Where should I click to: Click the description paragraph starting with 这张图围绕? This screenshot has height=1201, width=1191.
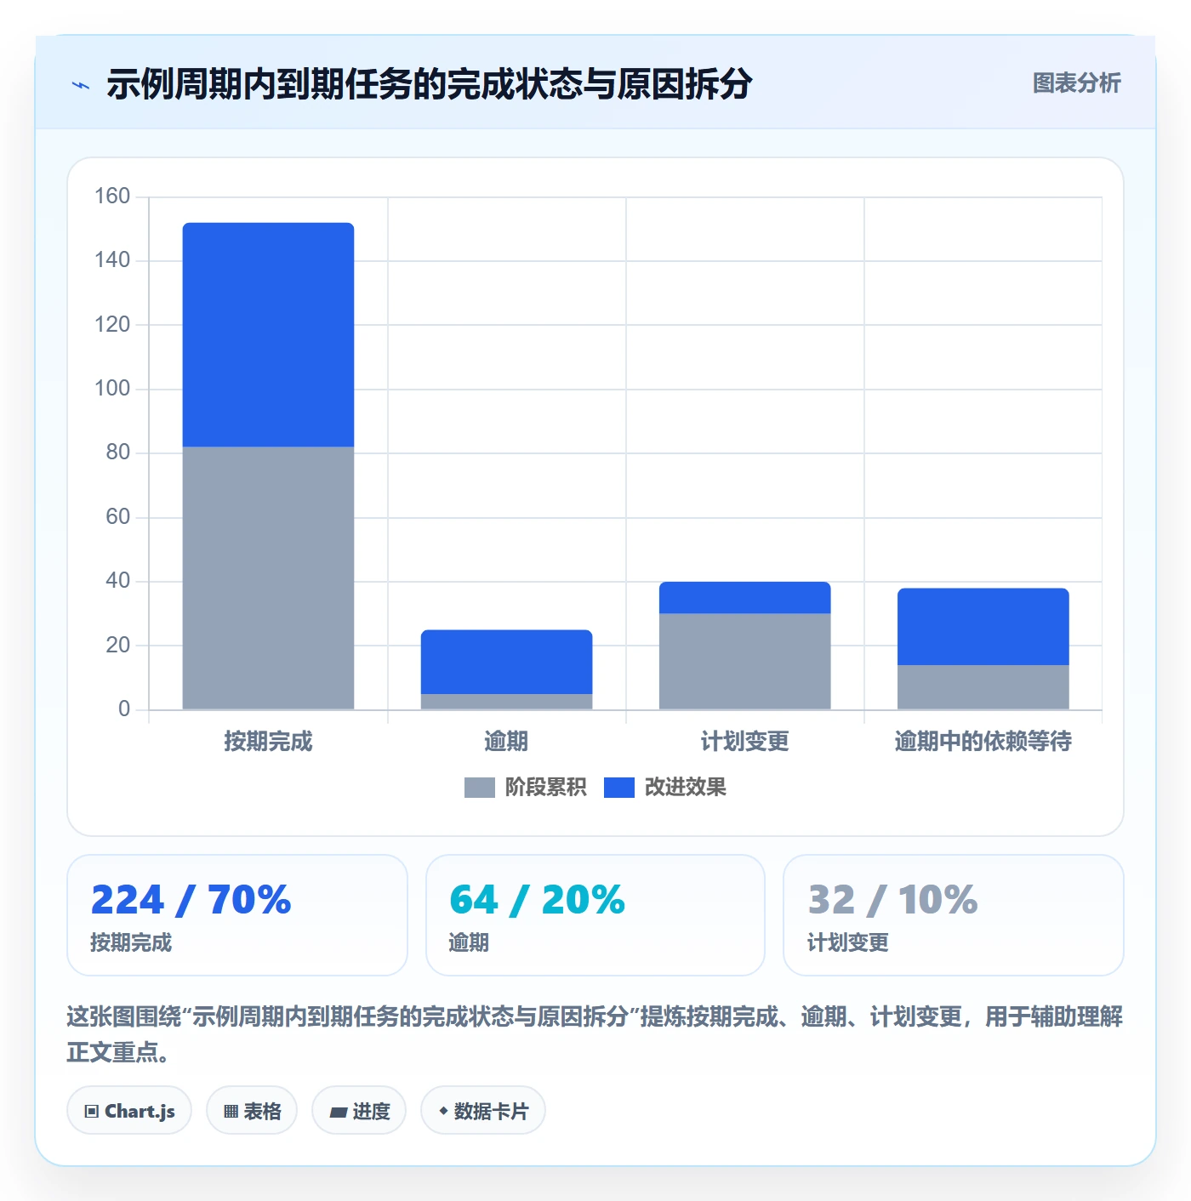tap(595, 1034)
